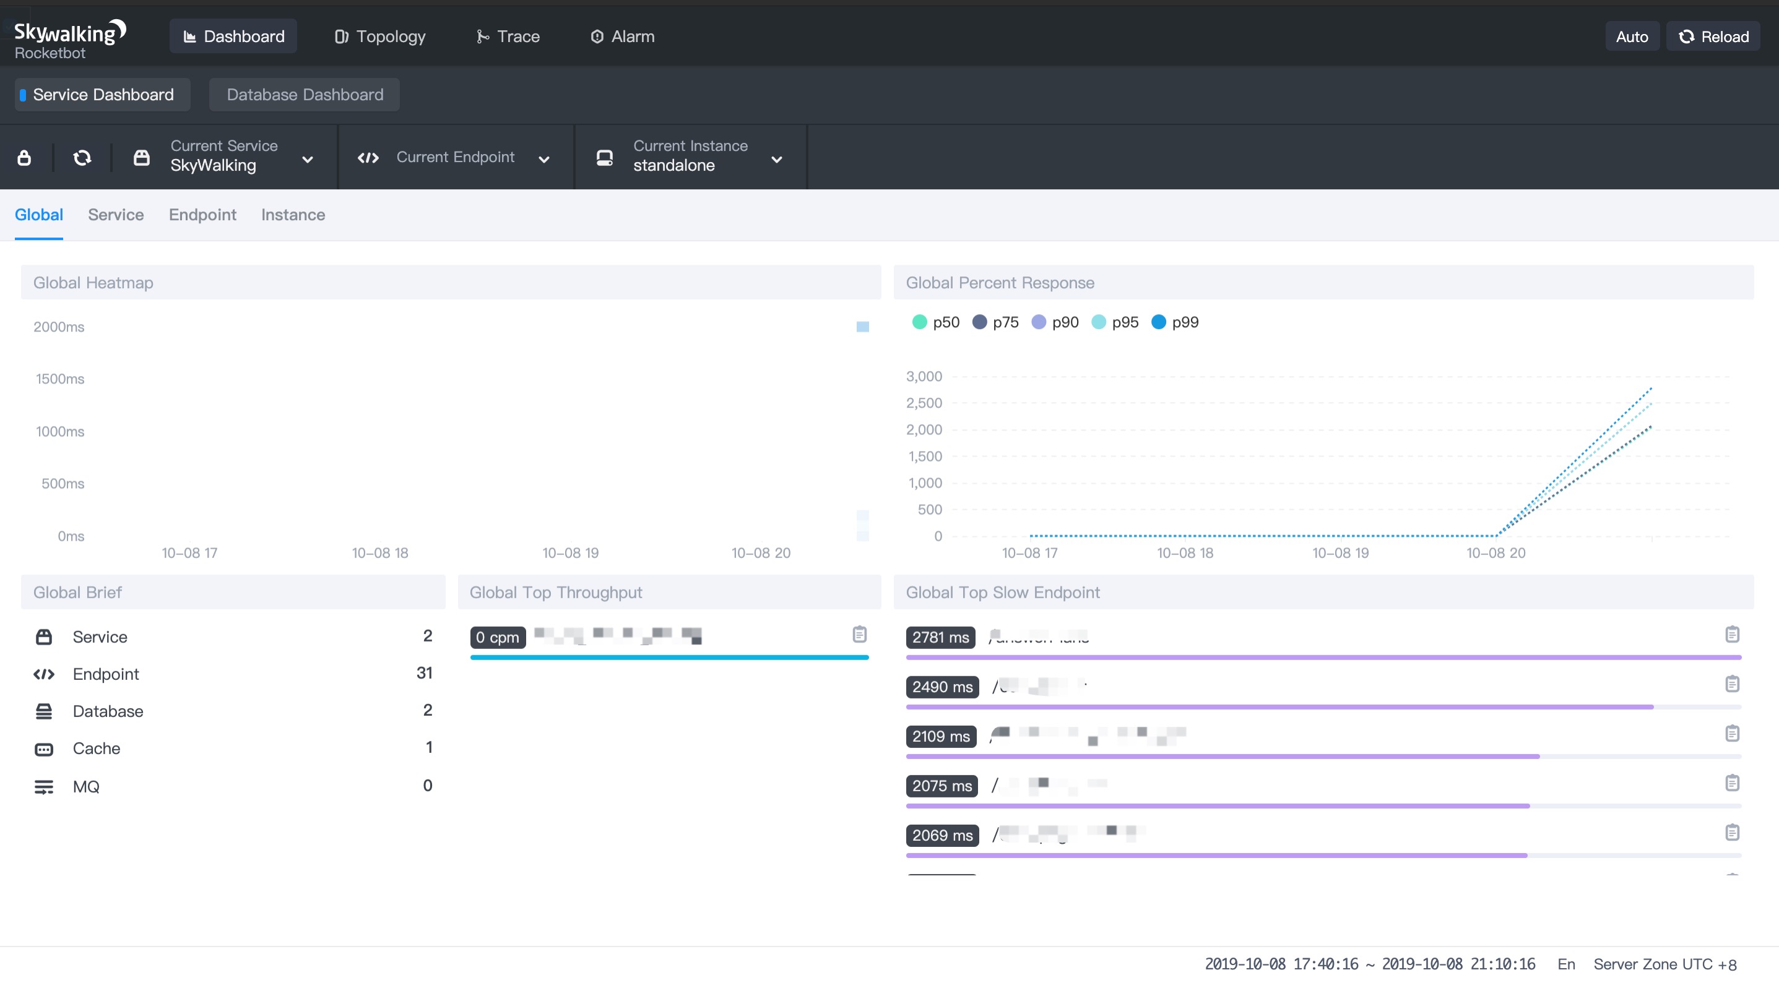Click the copy icon for 2109 ms endpoint

click(x=1731, y=733)
